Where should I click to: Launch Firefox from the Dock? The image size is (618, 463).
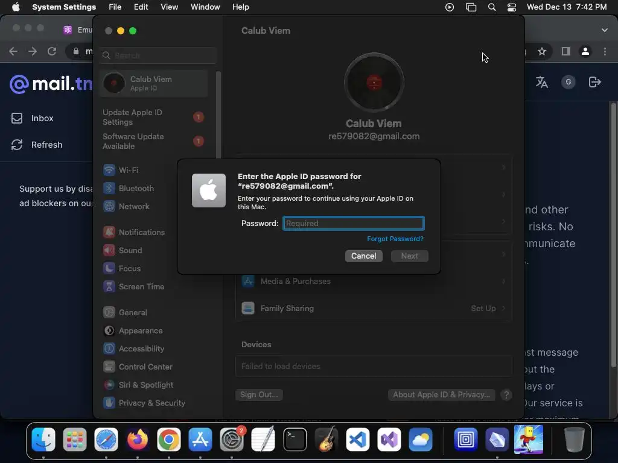(137, 439)
